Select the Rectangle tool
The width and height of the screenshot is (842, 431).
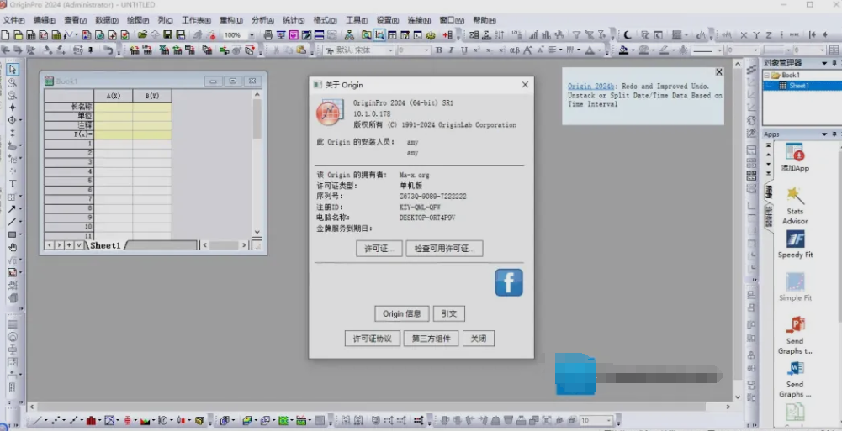(12, 234)
